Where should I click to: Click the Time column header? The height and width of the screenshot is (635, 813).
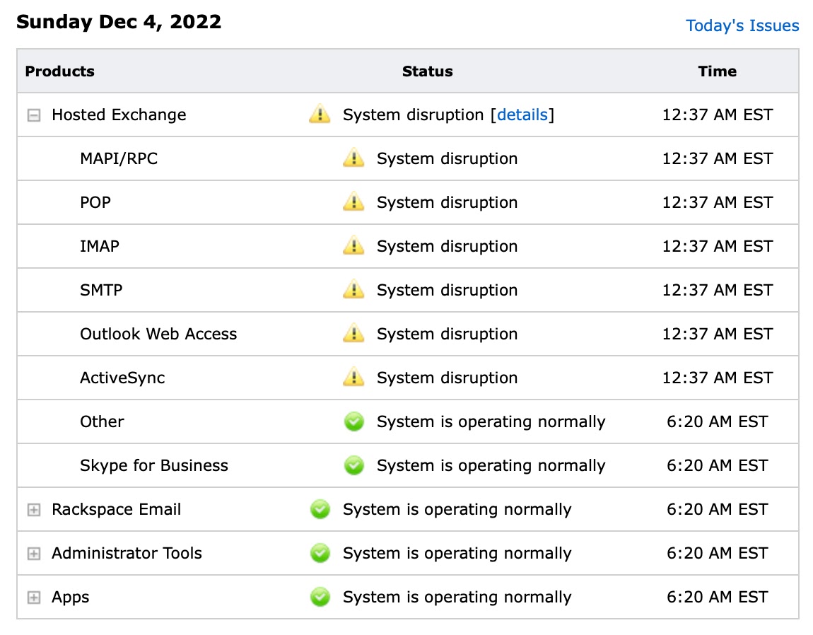717,71
